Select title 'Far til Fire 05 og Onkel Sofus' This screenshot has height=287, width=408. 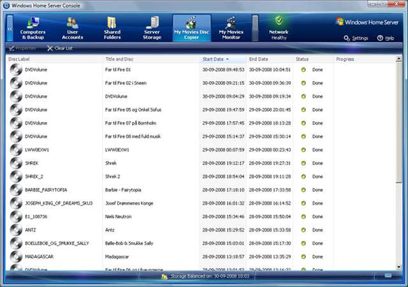coord(133,110)
